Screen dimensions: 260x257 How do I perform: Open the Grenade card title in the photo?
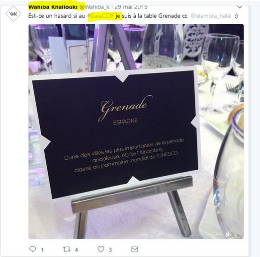coord(125,107)
